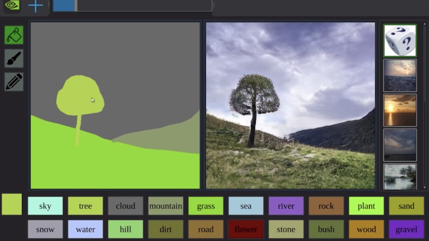The height and width of the screenshot is (241, 429).
Task: Pick the tree label color
Action: pyautogui.click(x=85, y=206)
